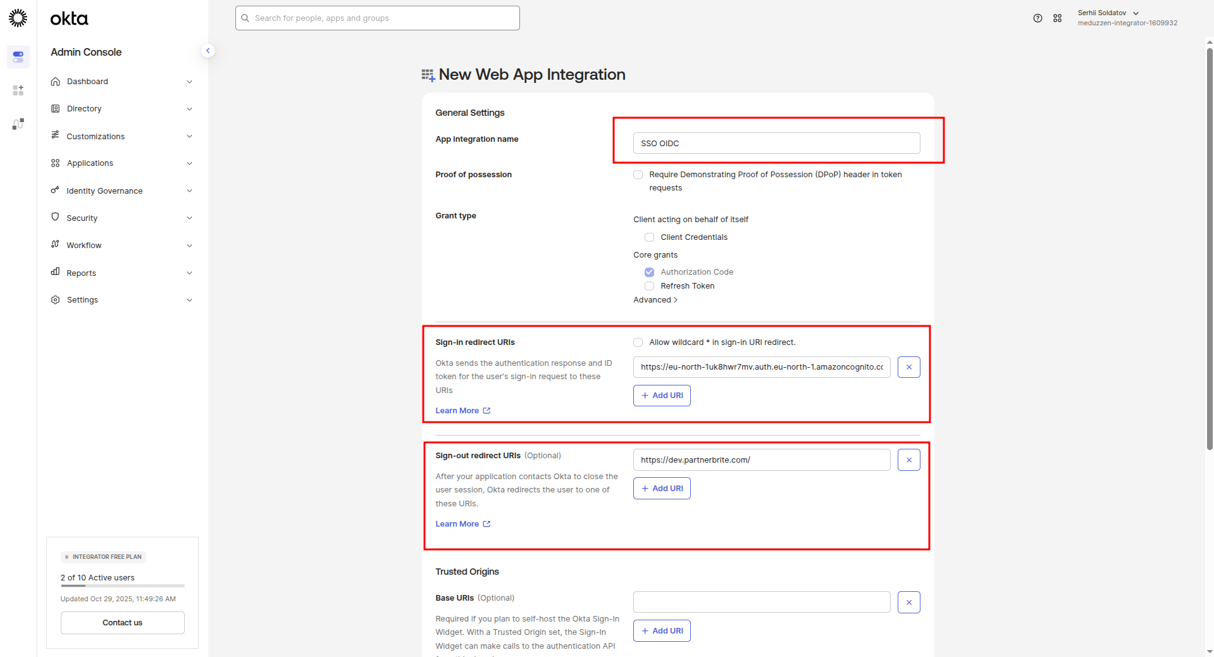Viewport: 1214px width, 657px height.
Task: Add another sign-in redirect URI
Action: (662, 396)
